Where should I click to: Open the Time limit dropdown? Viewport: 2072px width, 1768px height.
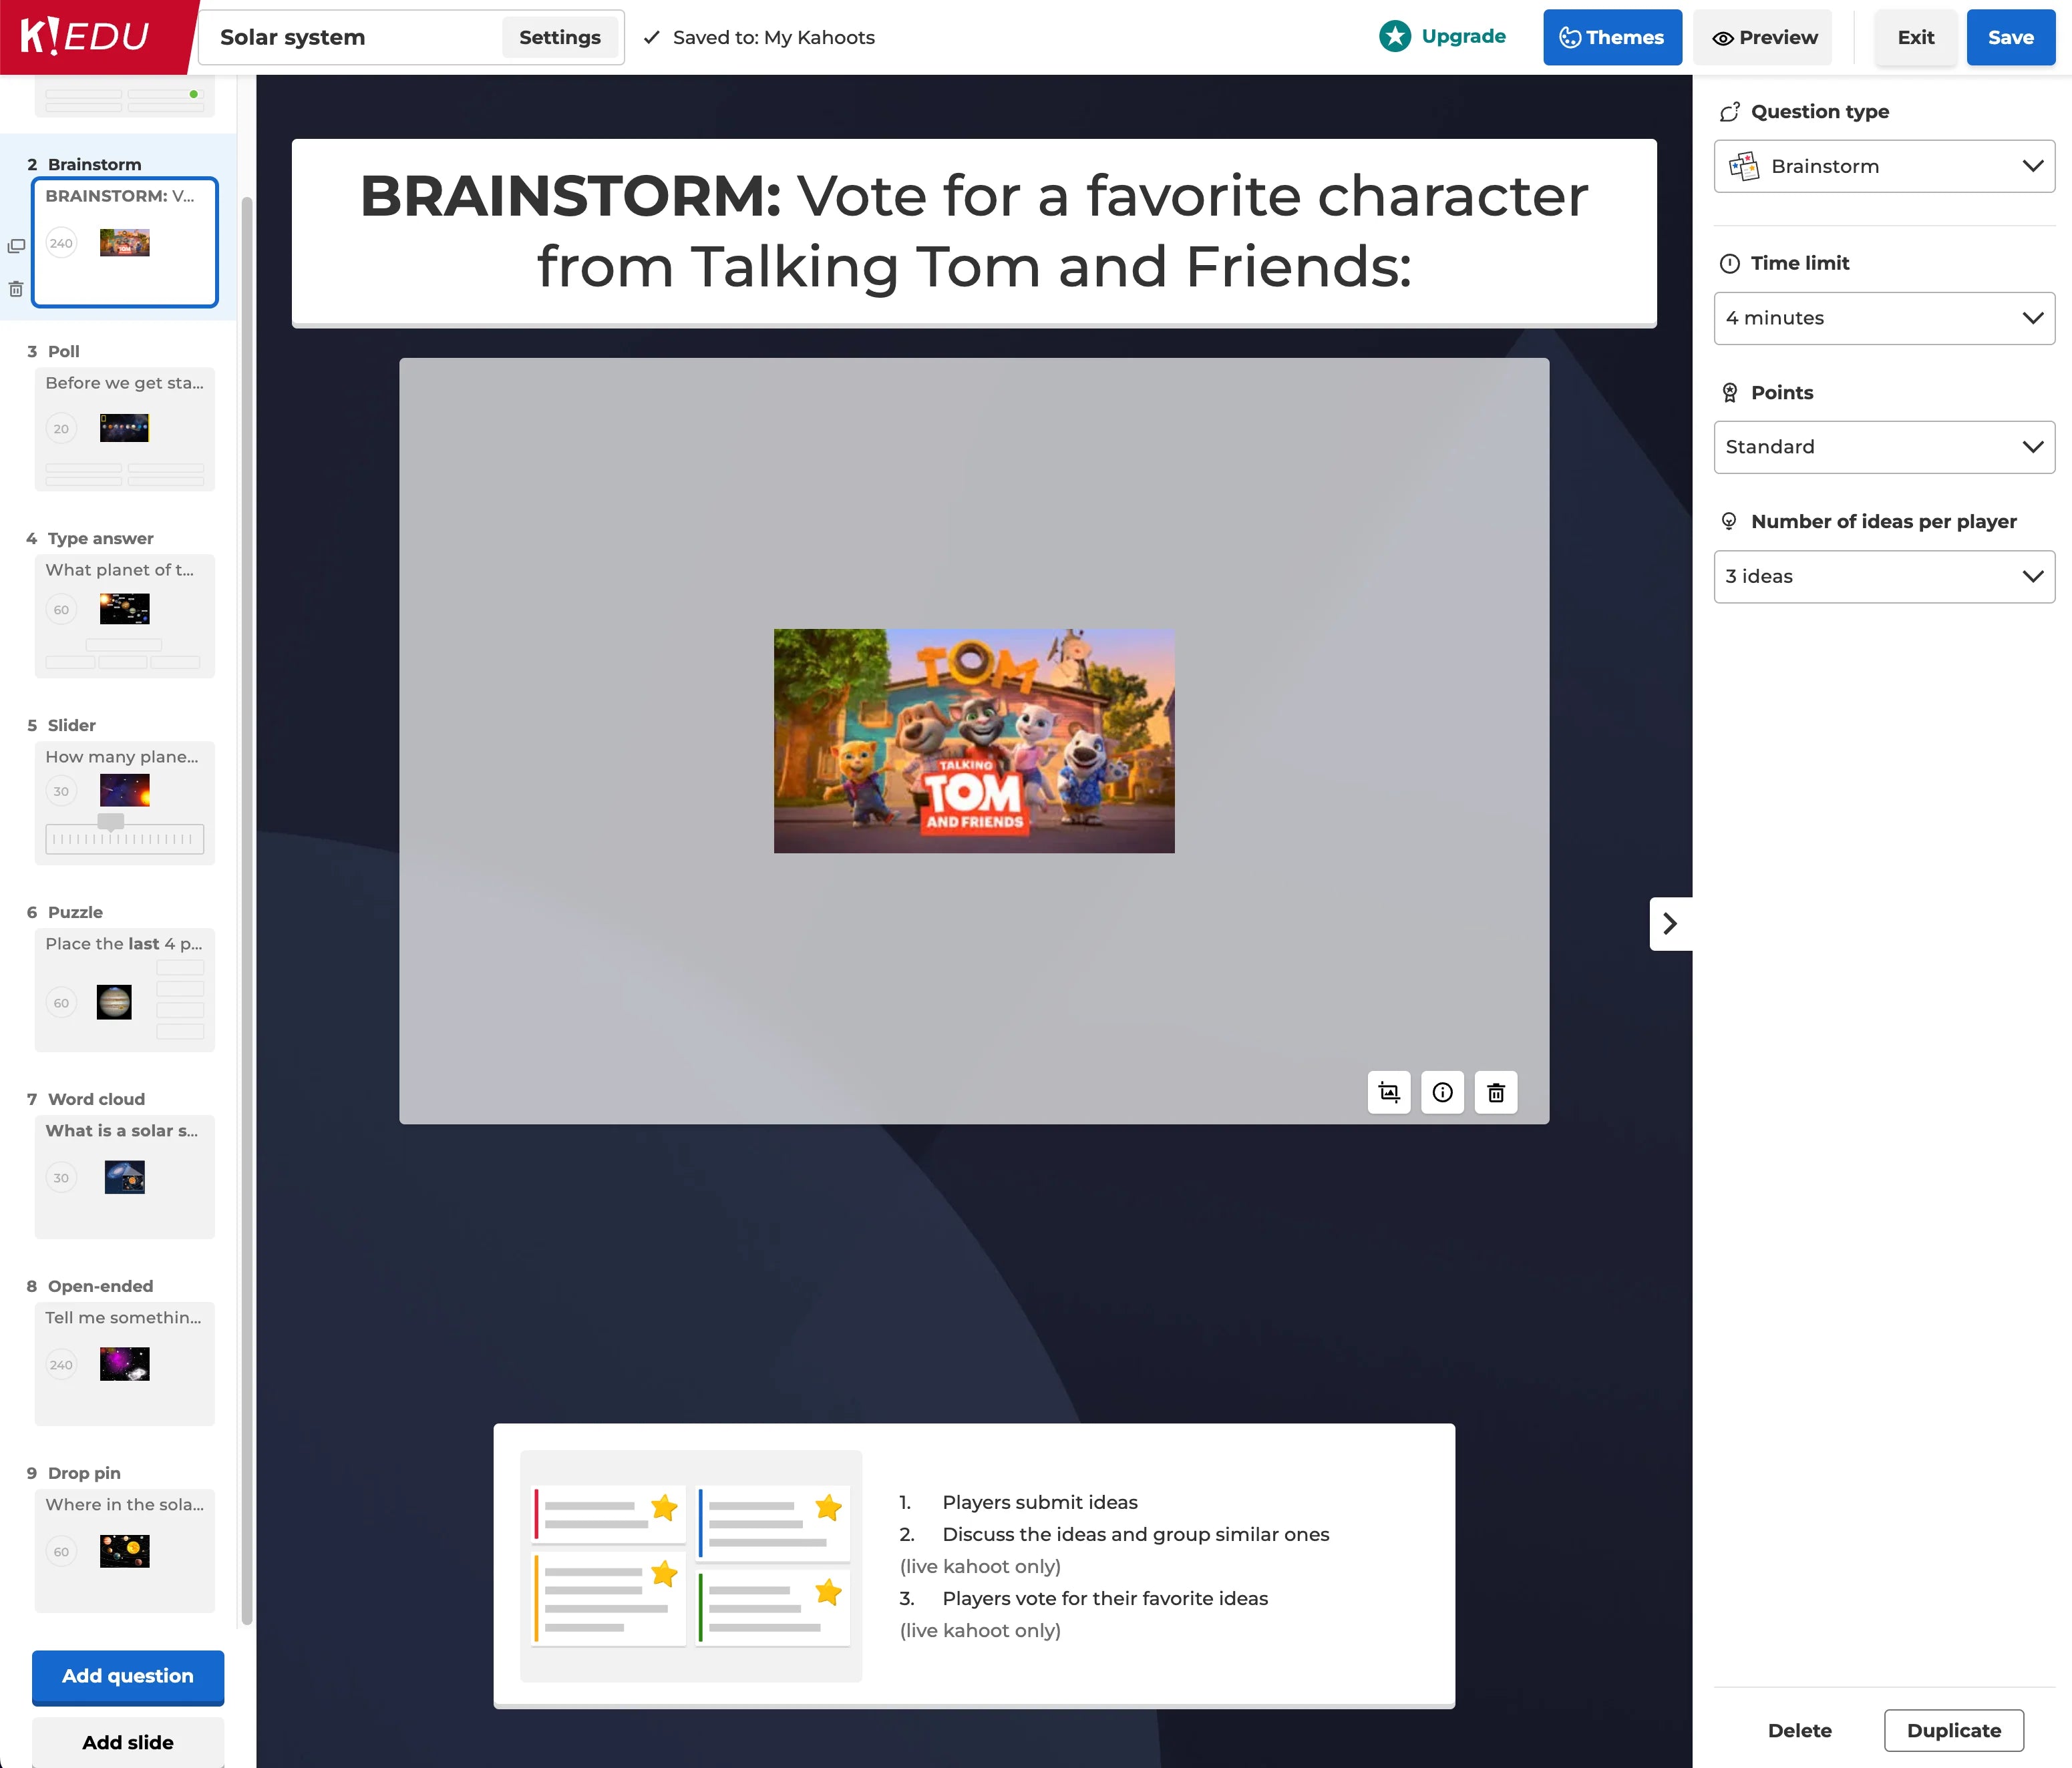(1884, 318)
